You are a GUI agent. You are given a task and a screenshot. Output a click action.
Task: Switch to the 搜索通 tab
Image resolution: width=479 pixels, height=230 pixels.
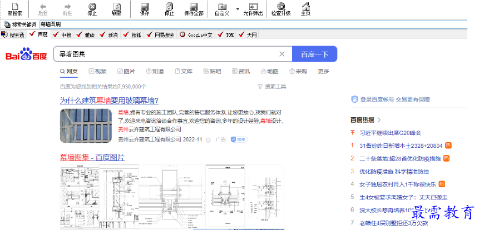click(13, 35)
